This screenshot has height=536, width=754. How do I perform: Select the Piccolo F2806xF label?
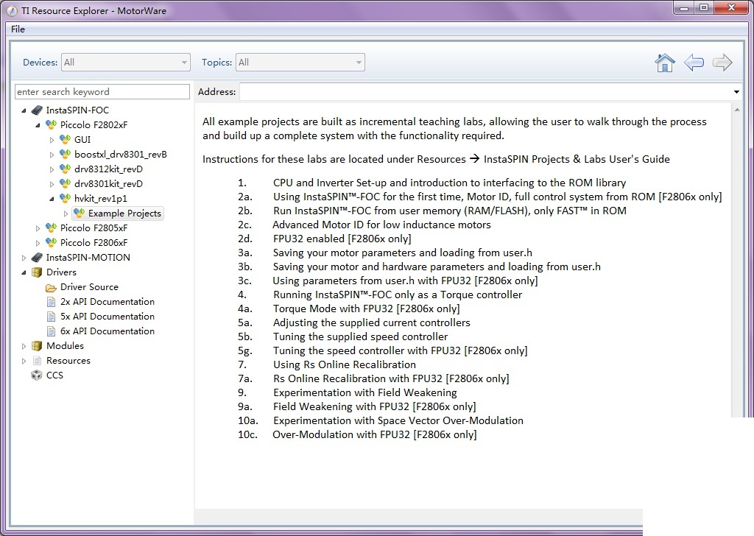[94, 242]
